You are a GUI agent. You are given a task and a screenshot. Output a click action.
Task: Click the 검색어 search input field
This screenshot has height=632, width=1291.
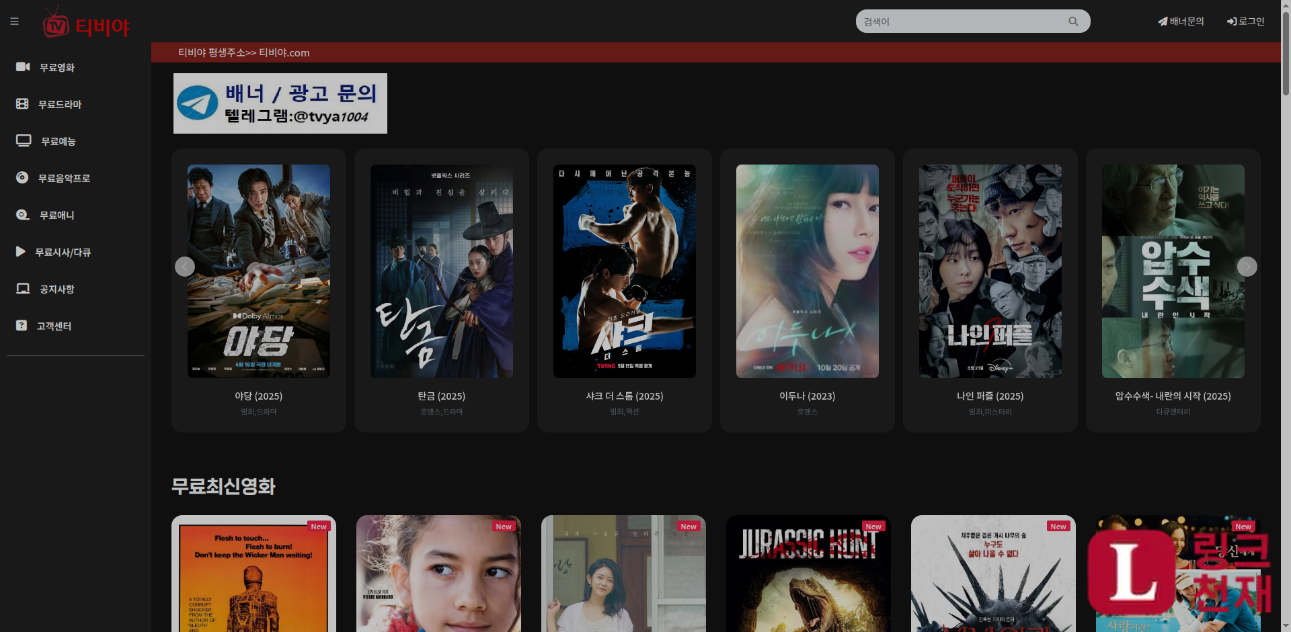pyautogui.click(x=962, y=21)
